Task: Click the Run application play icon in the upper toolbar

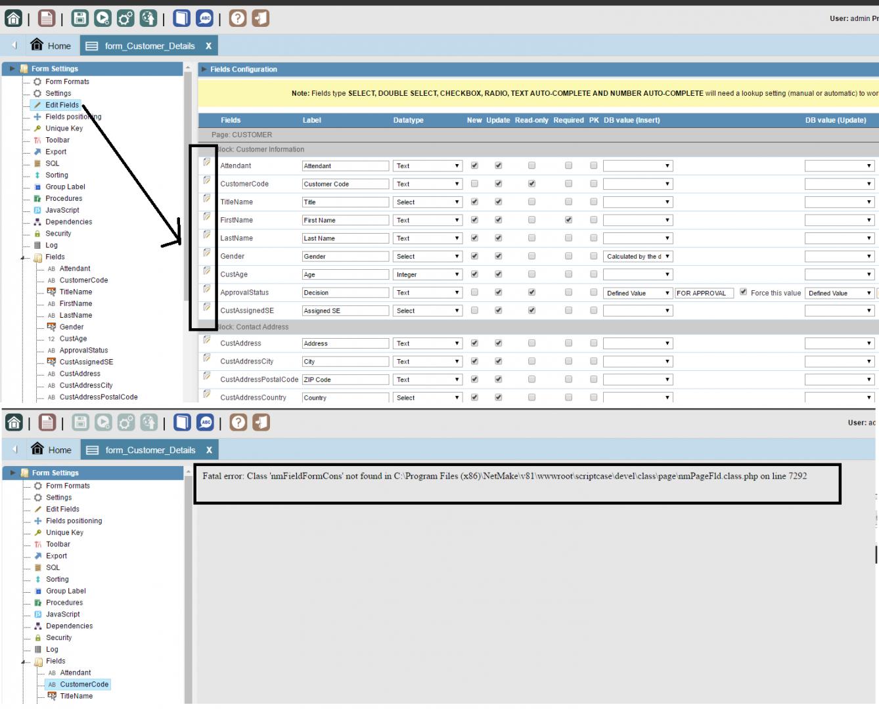Action: pyautogui.click(x=102, y=18)
